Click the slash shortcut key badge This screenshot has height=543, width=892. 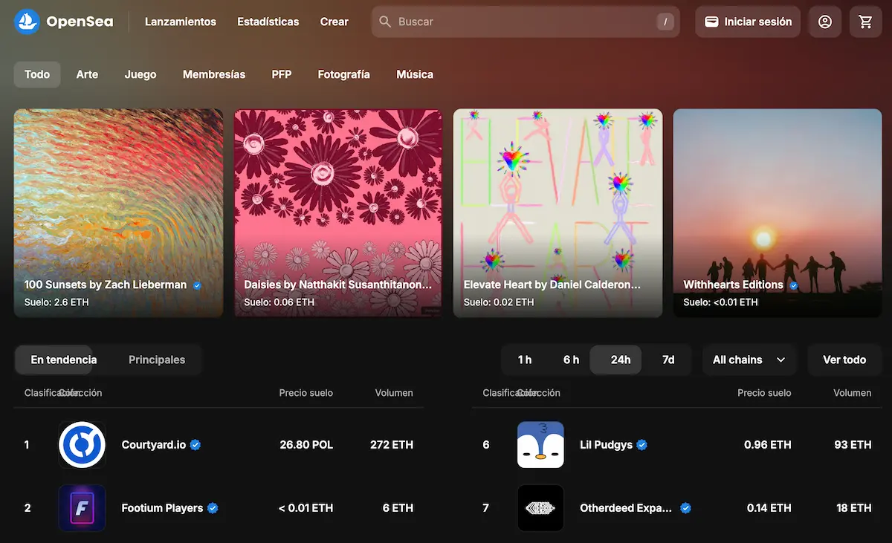click(665, 22)
